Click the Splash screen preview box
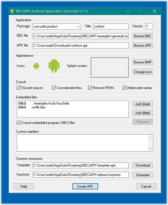 coord(109,67)
